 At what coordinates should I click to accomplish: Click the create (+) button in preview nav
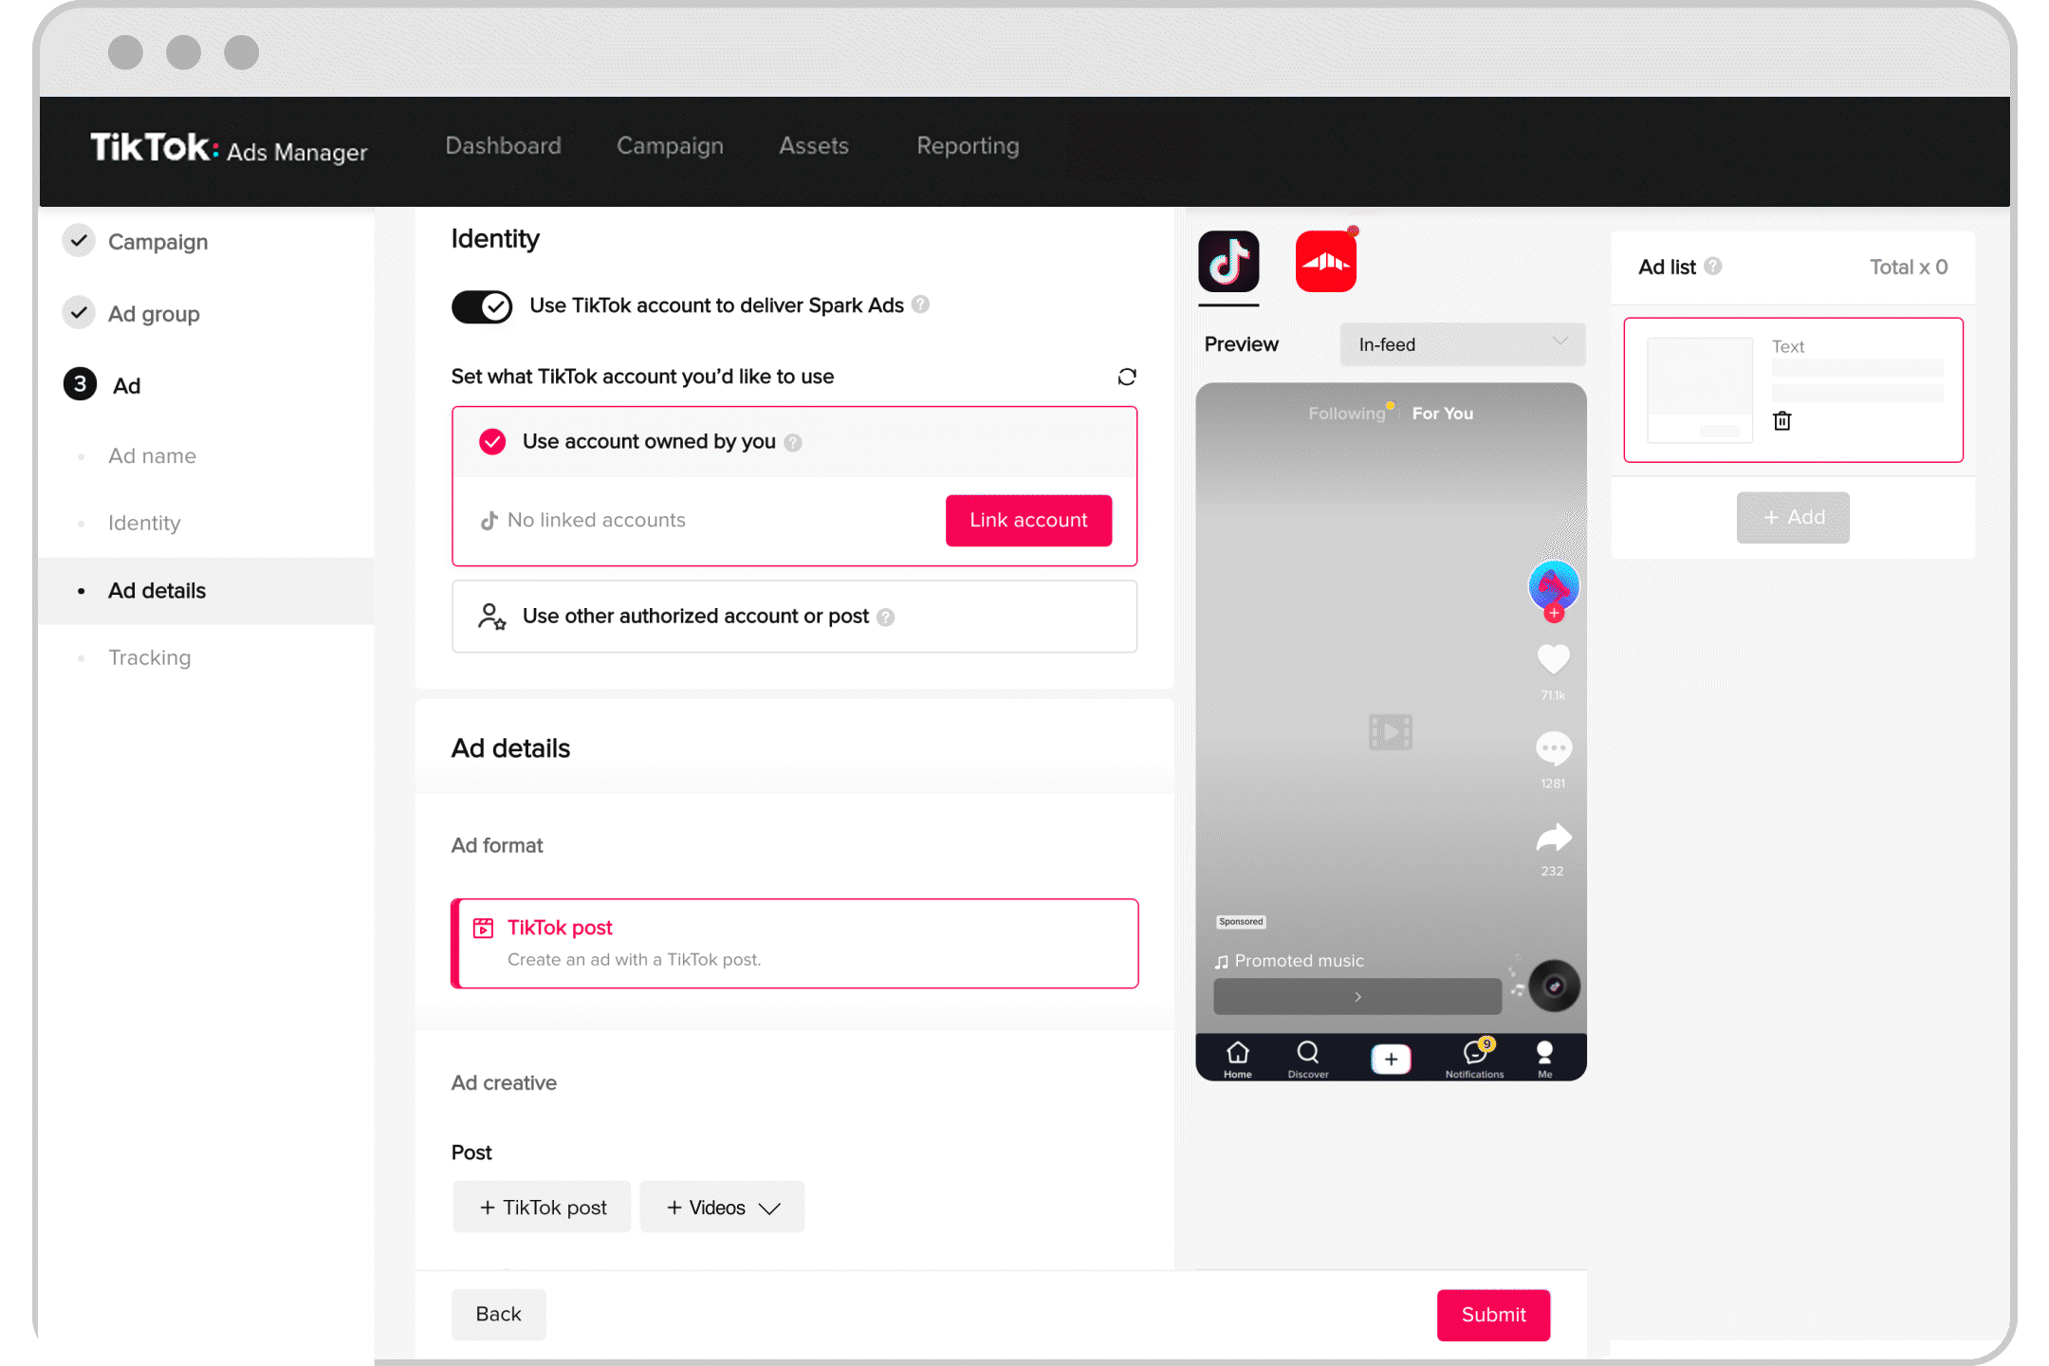(1390, 1058)
